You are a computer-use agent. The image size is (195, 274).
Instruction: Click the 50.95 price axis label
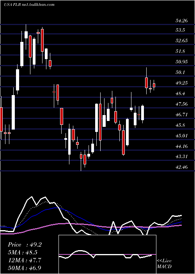(182, 62)
